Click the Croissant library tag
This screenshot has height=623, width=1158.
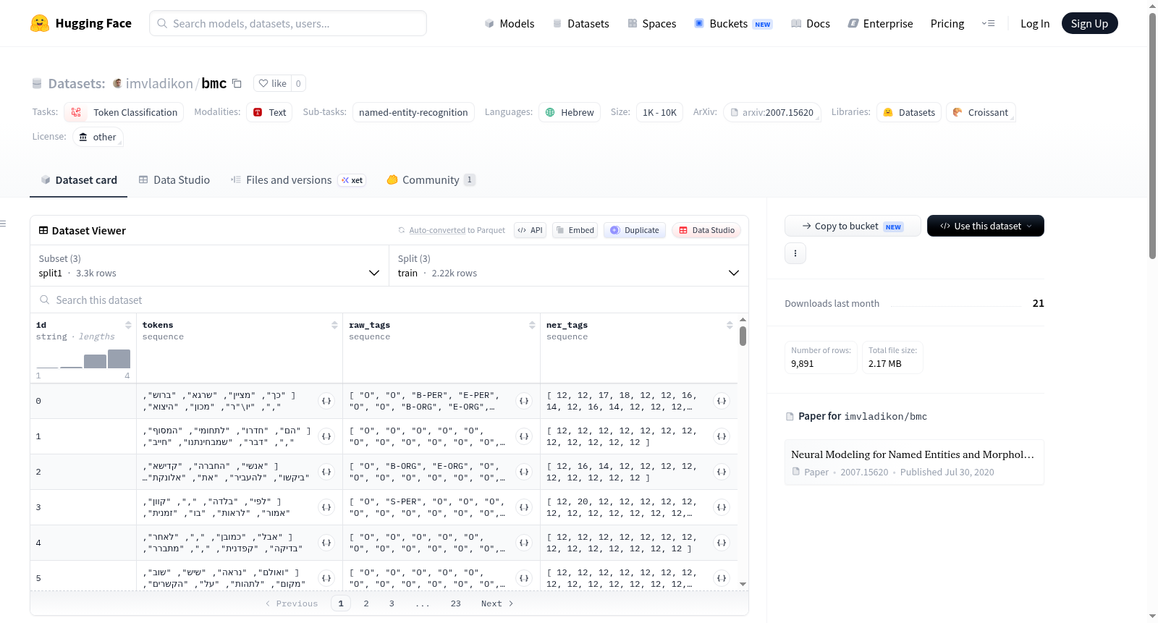click(981, 112)
